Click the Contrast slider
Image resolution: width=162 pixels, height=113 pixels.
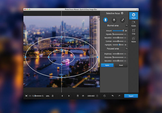pos(118,41)
